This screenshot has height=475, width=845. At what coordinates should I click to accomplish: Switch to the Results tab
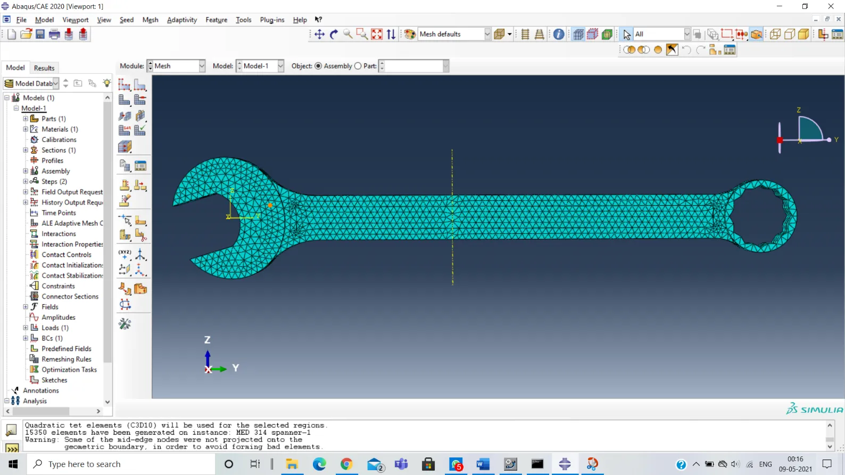click(44, 68)
